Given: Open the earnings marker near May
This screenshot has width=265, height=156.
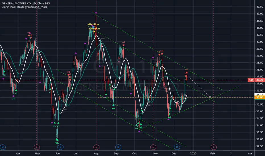Looking at the screenshot, I should [x=37, y=147].
